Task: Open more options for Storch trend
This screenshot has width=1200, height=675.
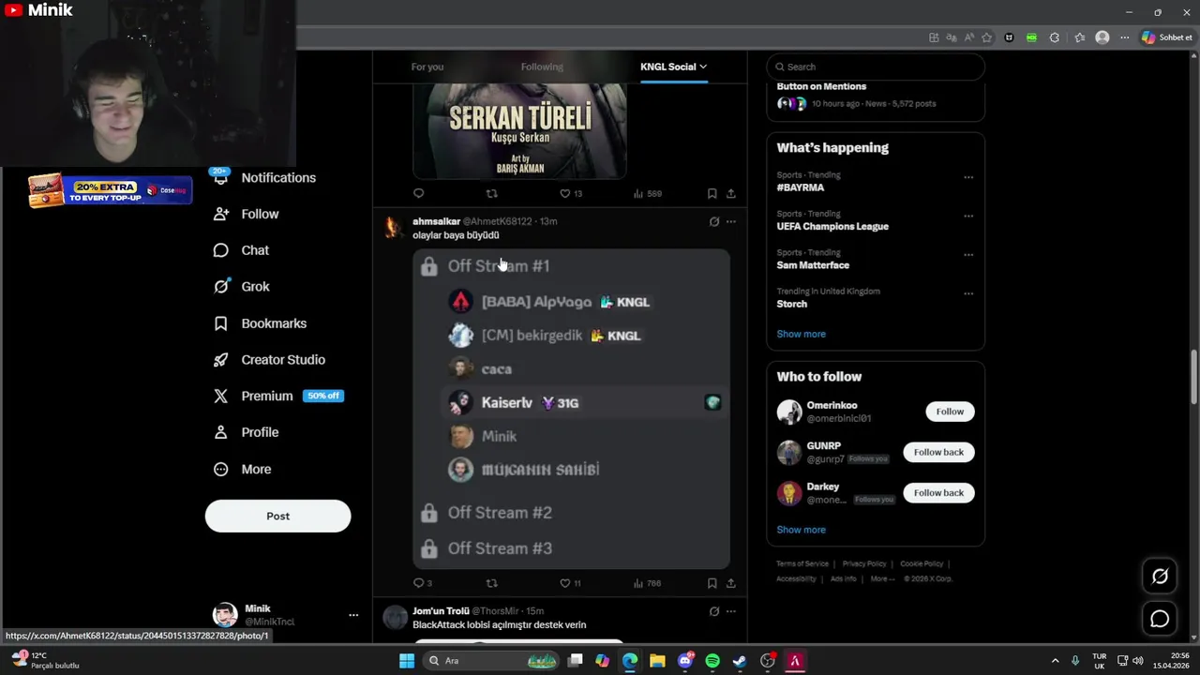Action: (x=968, y=293)
